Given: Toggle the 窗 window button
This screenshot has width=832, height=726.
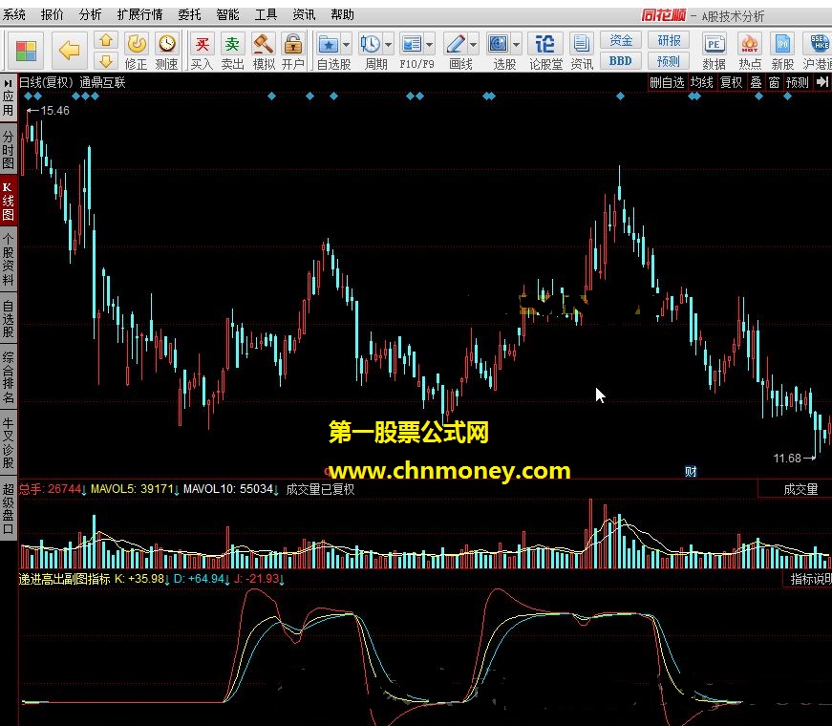Looking at the screenshot, I should [x=774, y=82].
